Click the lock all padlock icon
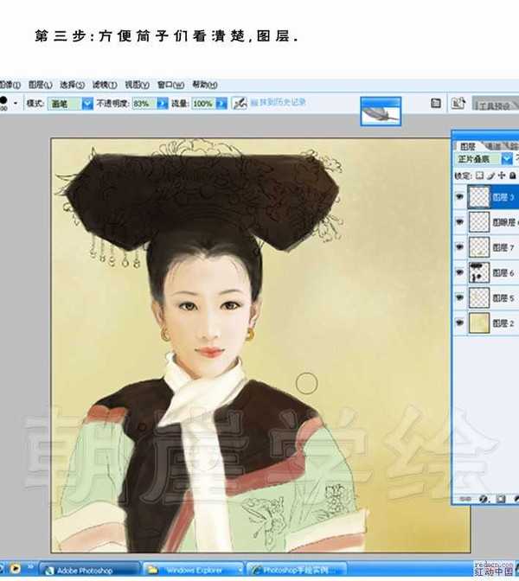Screen dimensions: 519x581 coord(511,175)
